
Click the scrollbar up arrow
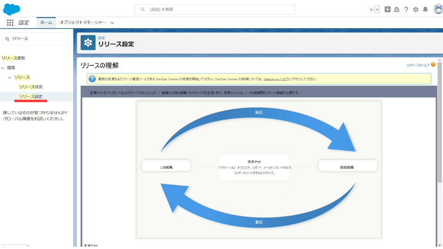click(x=440, y=60)
